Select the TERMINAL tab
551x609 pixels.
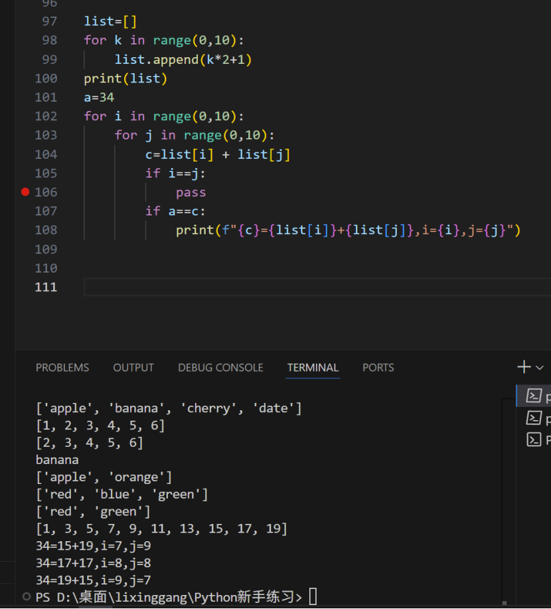[x=313, y=368]
